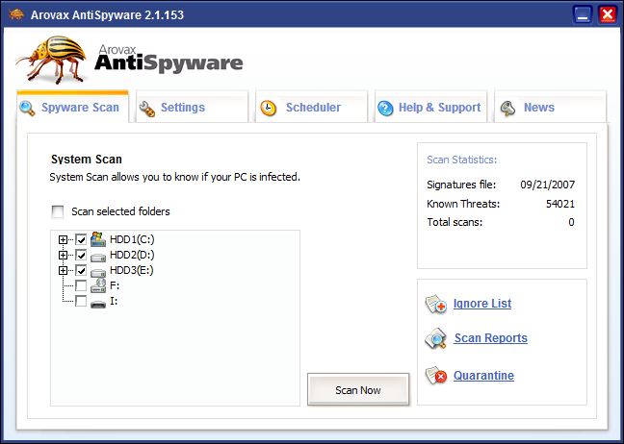Check the I: drive checkbox
Viewport: 624px width, 444px height.
point(81,301)
